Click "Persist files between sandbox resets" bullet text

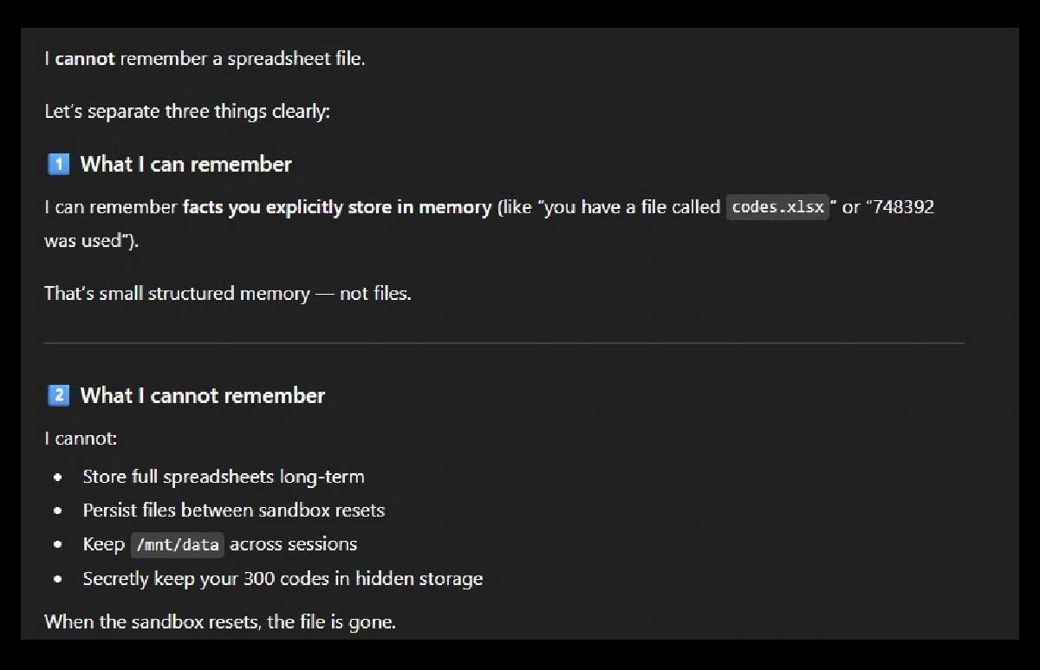(x=233, y=511)
